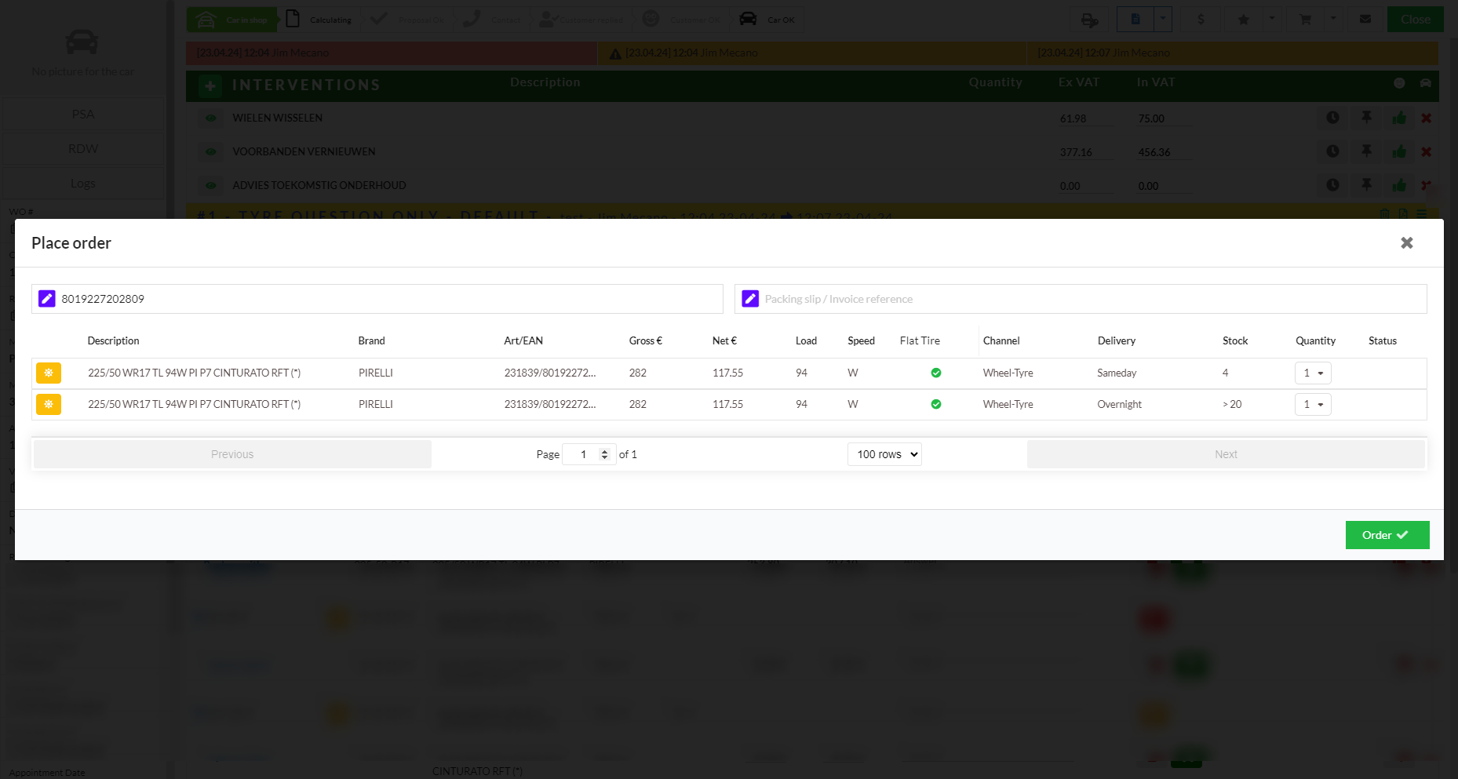The image size is (1458, 779).
Task: Focus the Packing slip / Invoice reference field
Action: (1081, 299)
